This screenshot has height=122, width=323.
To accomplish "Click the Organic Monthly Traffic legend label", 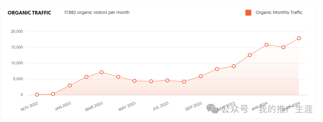I will click(279, 12).
